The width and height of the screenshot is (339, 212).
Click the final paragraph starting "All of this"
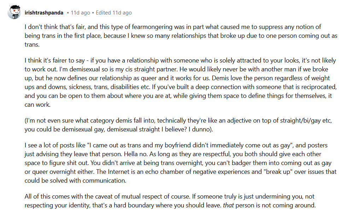[170, 201]
